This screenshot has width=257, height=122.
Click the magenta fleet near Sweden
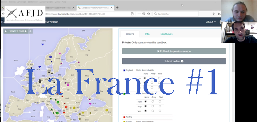click(60, 53)
